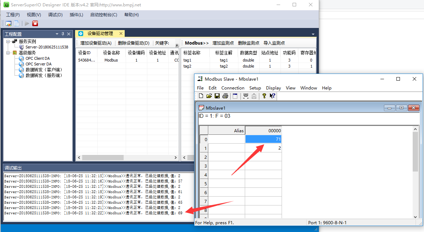
Task: Click the gear icon on 设备驱动管理 tab
Action: pos(80,34)
